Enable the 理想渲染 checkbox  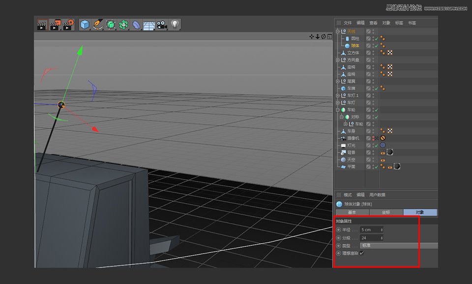pyautogui.click(x=361, y=254)
